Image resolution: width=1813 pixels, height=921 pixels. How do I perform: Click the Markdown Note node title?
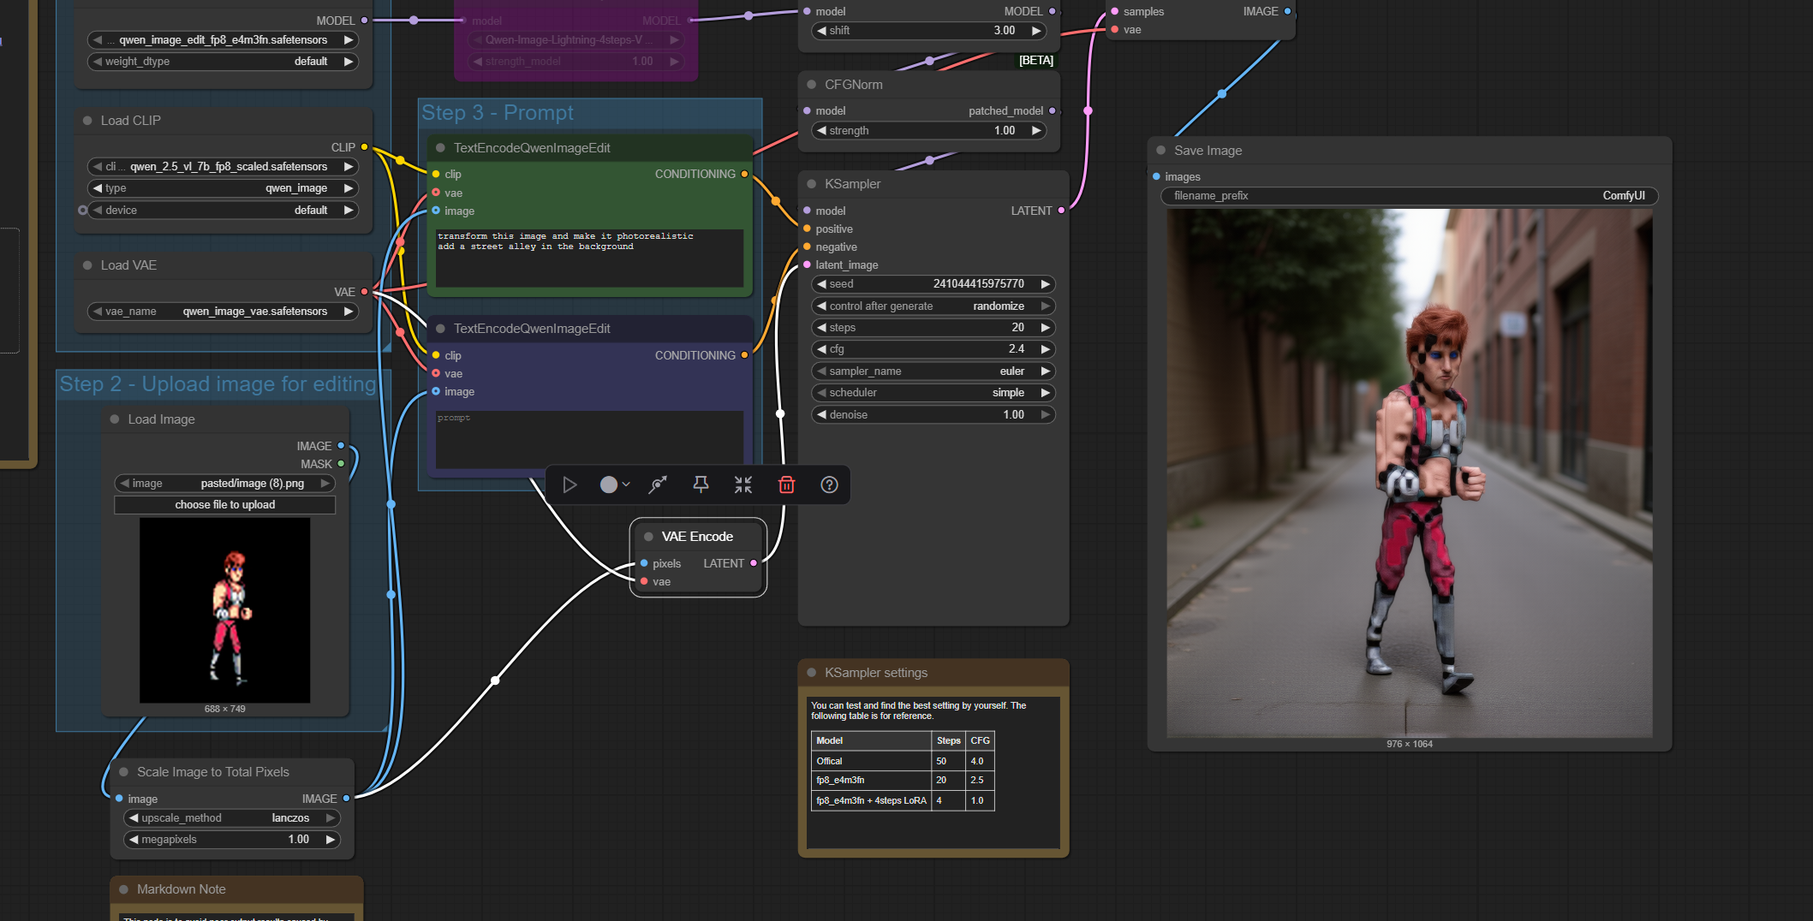coord(182,889)
